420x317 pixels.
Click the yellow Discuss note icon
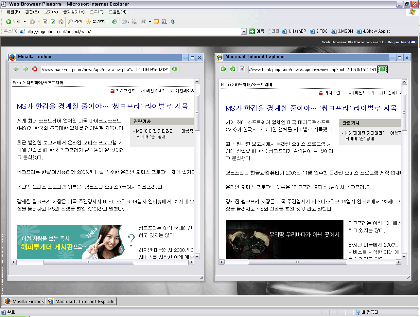pos(156,22)
